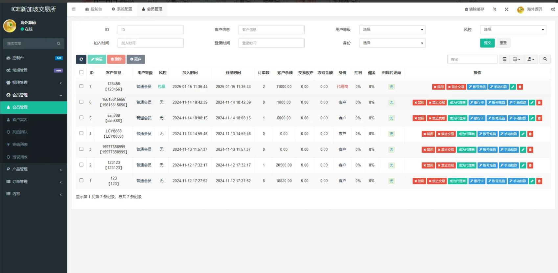Click 账号充值 for user 123456
The width and height of the screenshot is (558, 273).
point(477,87)
